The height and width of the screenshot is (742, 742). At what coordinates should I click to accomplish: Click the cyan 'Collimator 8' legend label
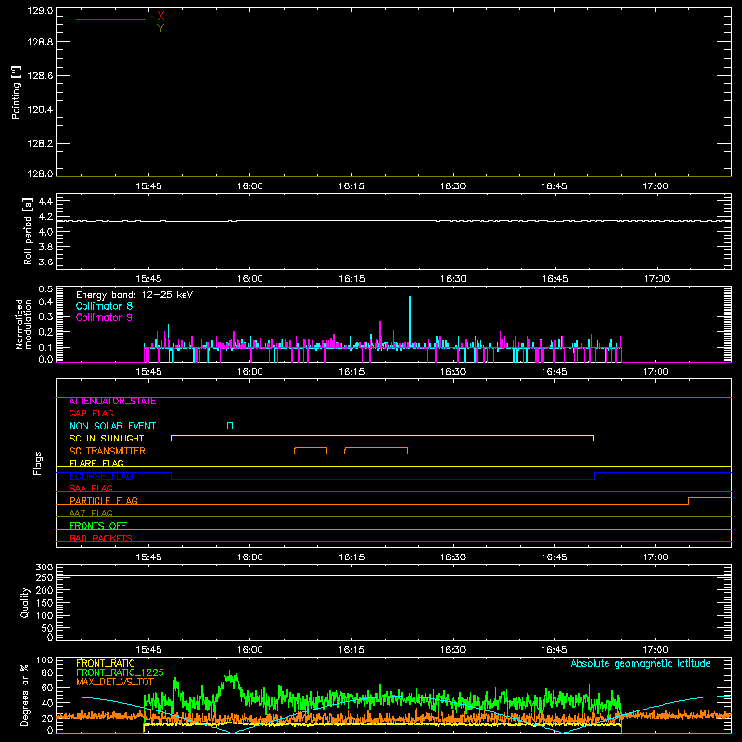click(104, 306)
